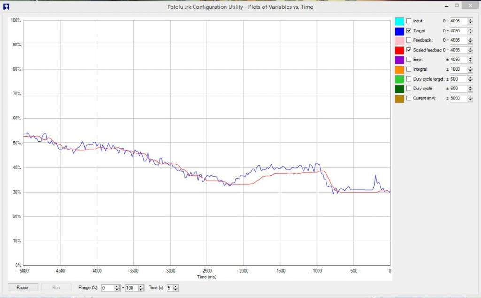Minimize the plots window

447,6
